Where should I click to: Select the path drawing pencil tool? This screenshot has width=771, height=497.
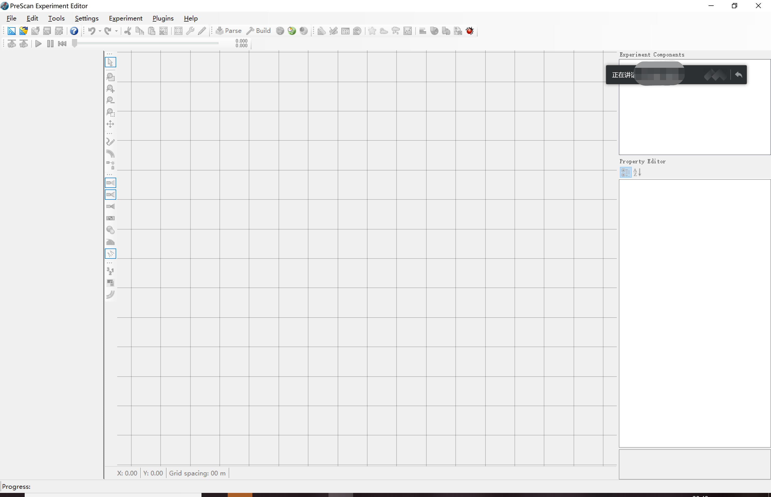point(111,142)
